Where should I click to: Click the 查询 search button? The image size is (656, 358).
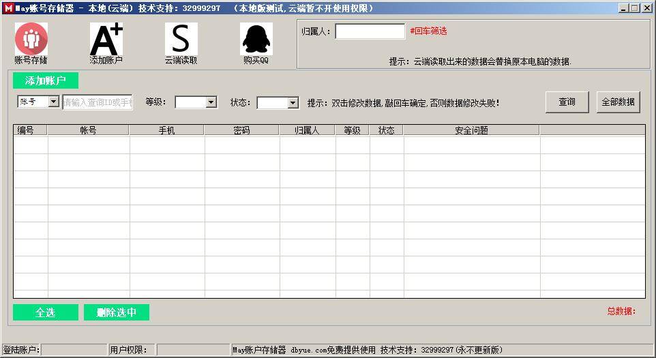[x=567, y=102]
